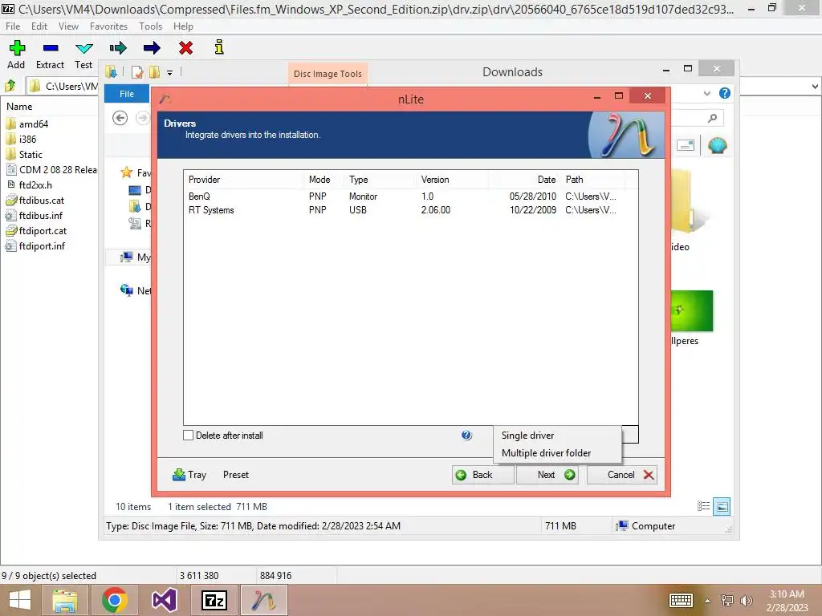Click the Explorer help icon in Downloads window
The image size is (822, 616).
click(725, 93)
